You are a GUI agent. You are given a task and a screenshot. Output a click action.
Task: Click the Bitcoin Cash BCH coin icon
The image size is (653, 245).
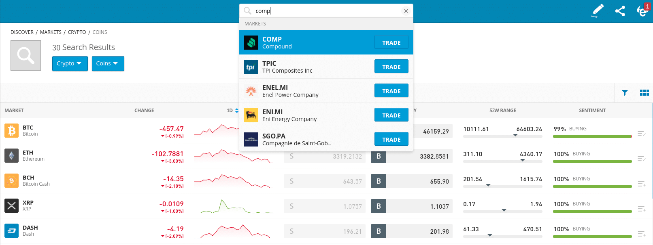11,181
